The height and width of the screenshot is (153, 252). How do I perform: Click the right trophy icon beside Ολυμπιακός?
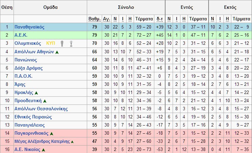[x=71, y=43]
